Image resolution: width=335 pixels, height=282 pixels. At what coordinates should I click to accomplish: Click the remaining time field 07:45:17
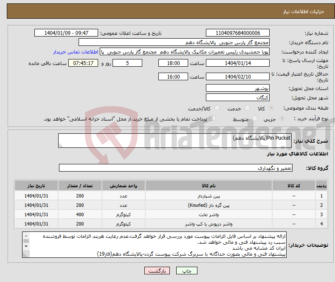click(83, 63)
